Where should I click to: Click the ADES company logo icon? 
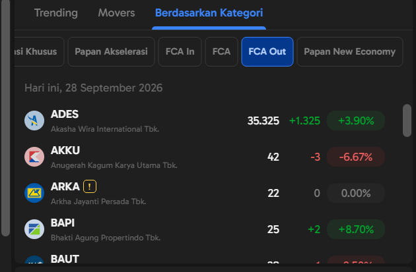point(34,121)
